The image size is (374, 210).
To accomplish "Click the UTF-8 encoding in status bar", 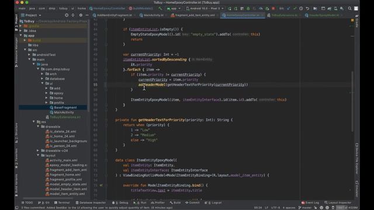I will point(275,208).
